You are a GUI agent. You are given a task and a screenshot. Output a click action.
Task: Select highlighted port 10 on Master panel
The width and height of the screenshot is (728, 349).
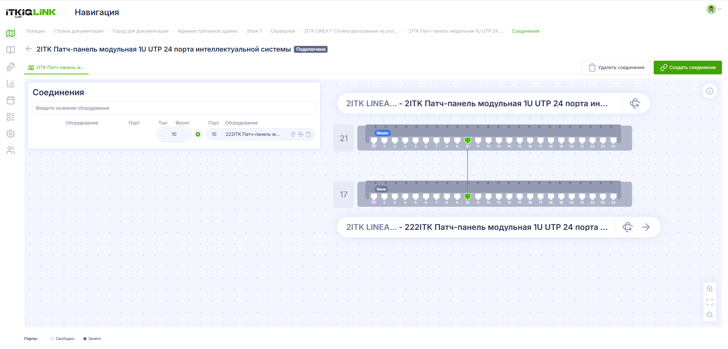pyautogui.click(x=468, y=140)
